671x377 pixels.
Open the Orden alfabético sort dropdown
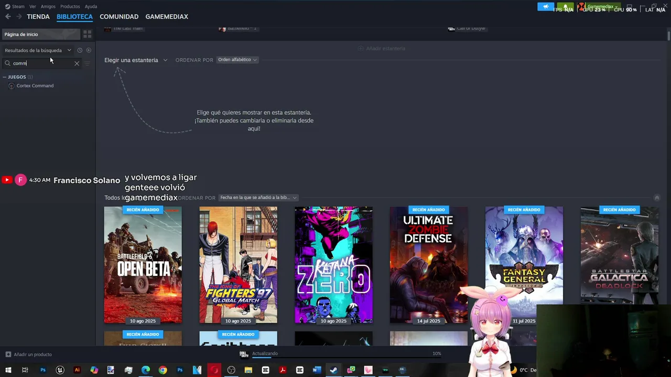tap(237, 60)
